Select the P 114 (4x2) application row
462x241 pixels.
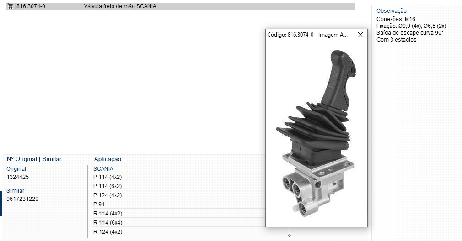coord(107,177)
